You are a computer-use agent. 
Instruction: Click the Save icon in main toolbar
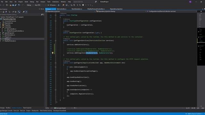point(13,5)
